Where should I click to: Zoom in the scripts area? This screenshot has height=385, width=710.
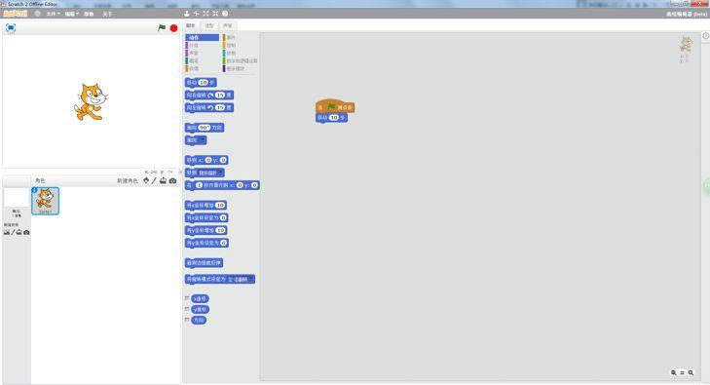click(691, 372)
